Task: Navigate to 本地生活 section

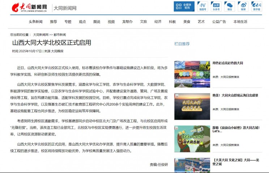Action: (x=240, y=22)
